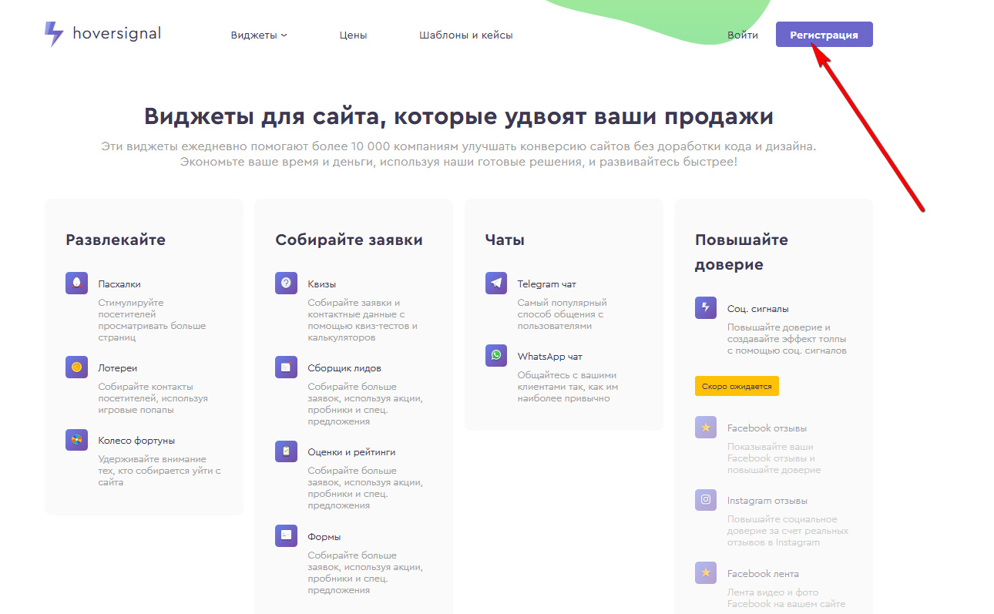Click the Facebook отзывы title

pos(767,428)
